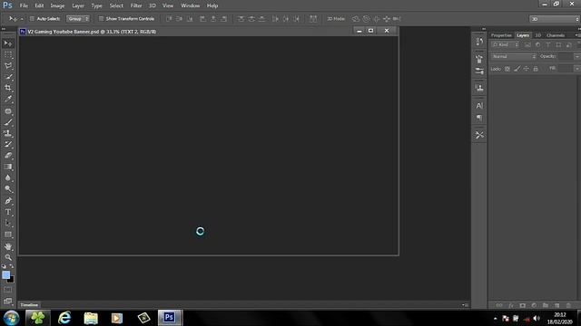Toggle lock image pixels
Image resolution: width=581 pixels, height=326 pixels.
517,69
